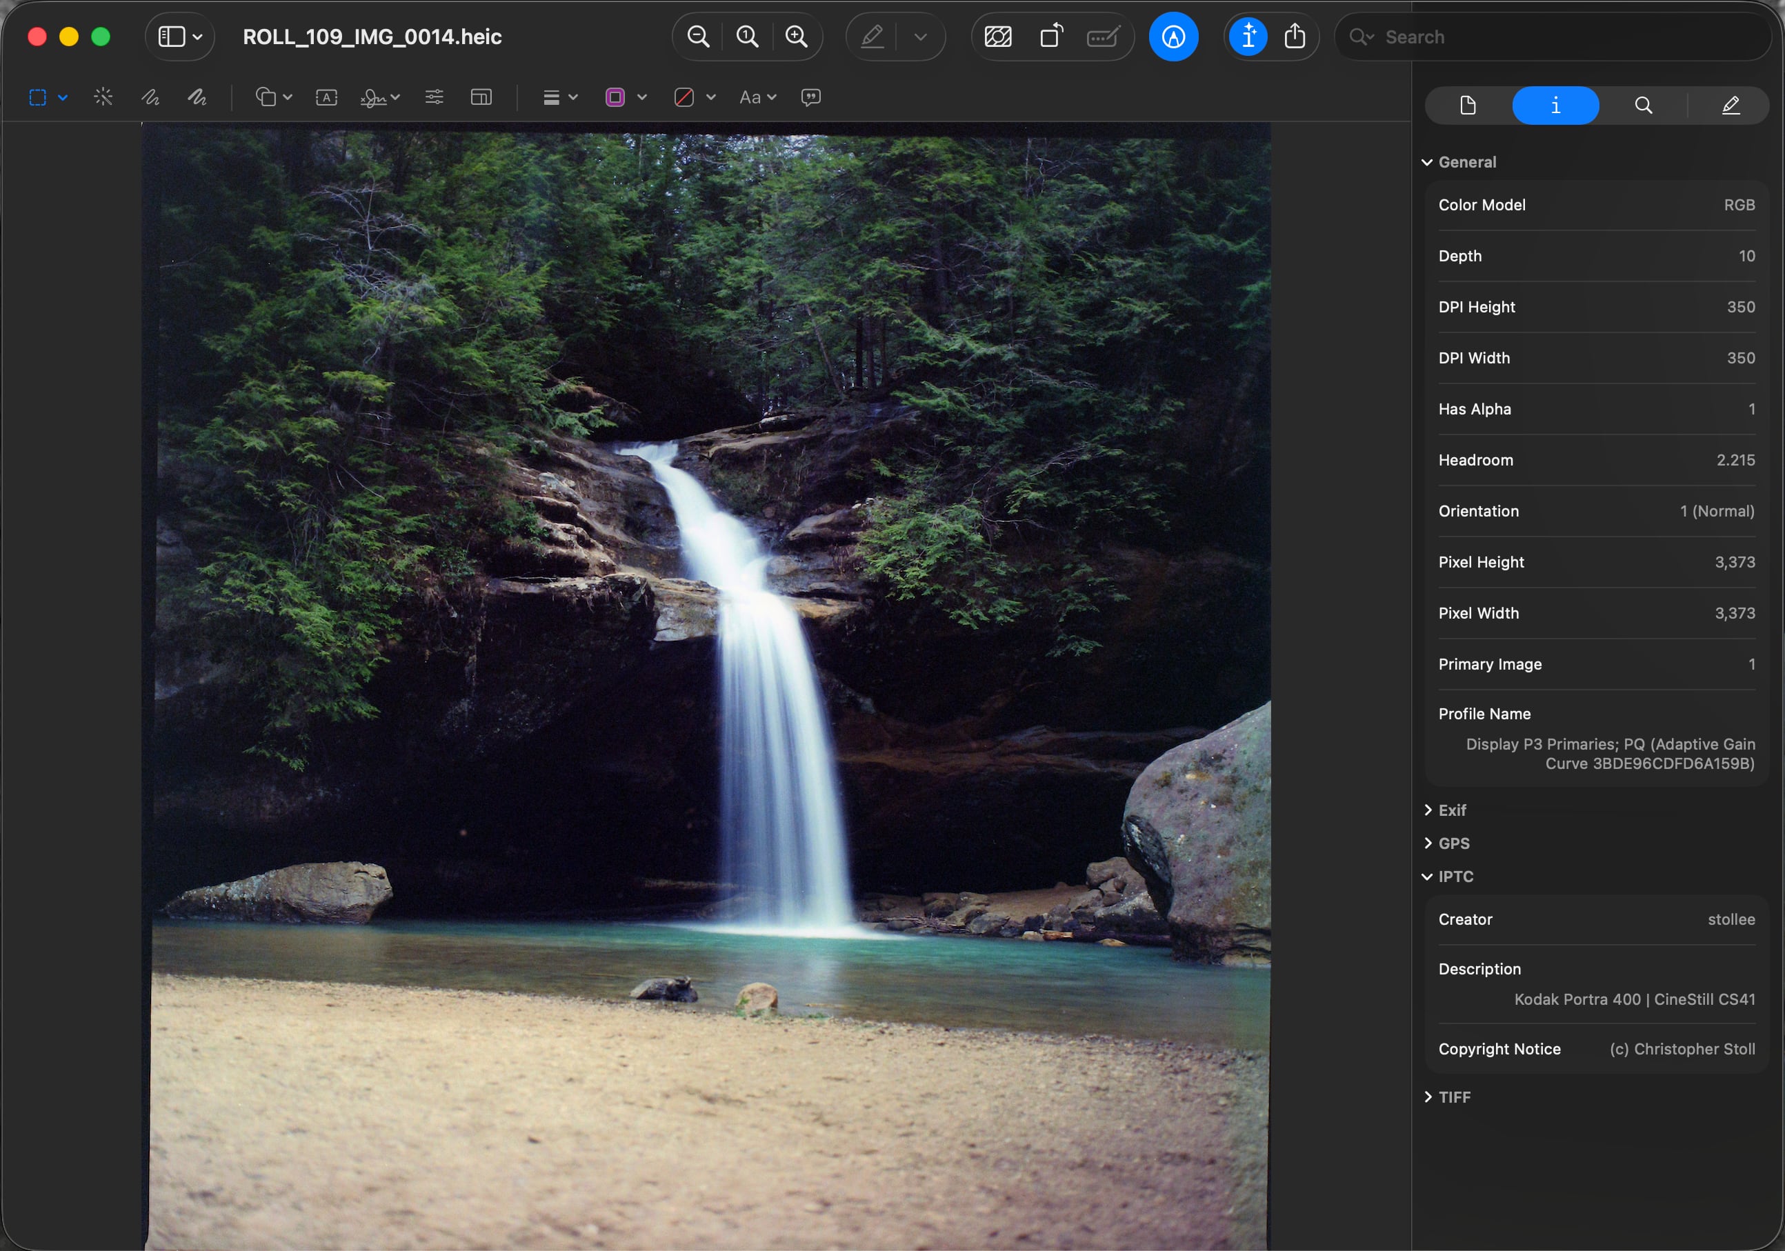Click inside the Search field
1785x1251 pixels.
pyautogui.click(x=1516, y=37)
